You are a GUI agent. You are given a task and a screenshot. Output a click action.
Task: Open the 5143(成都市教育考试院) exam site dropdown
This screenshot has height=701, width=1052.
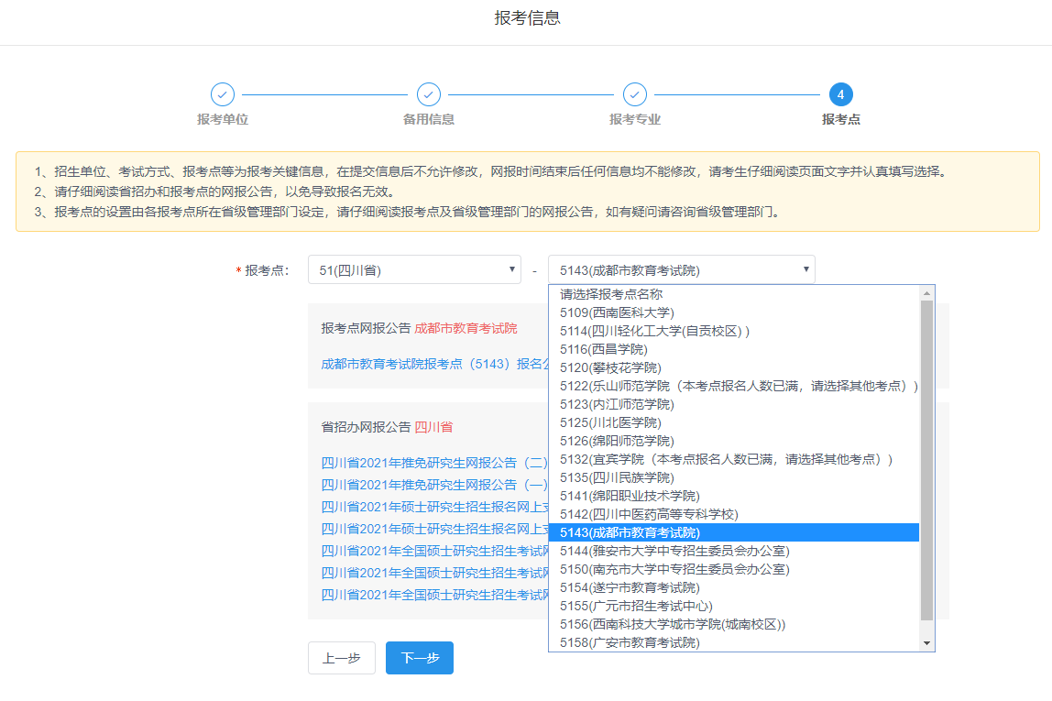[682, 269]
